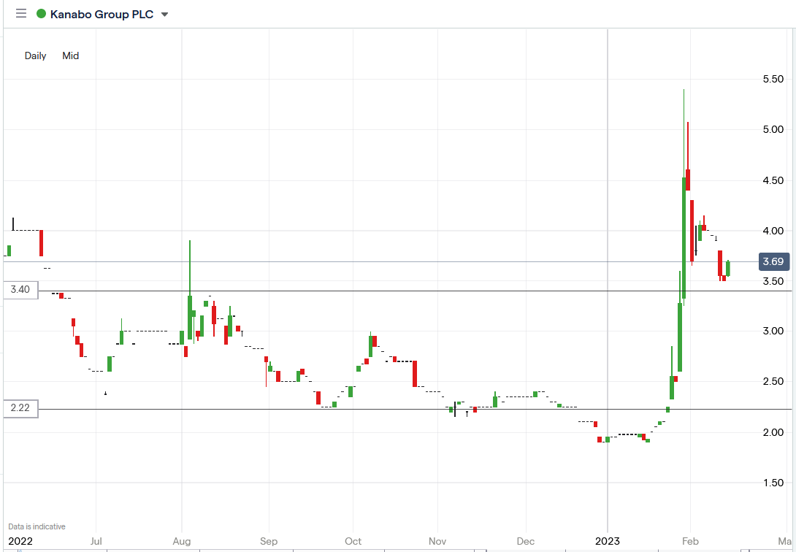
Task: Click the Oct label on time axis
Action: [x=353, y=541]
